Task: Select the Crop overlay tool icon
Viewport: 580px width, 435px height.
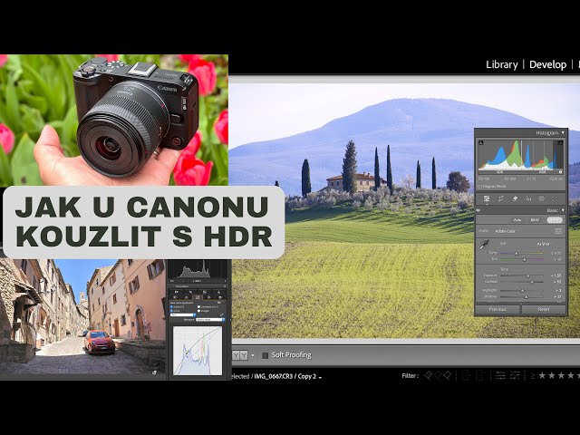Action: tap(501, 198)
